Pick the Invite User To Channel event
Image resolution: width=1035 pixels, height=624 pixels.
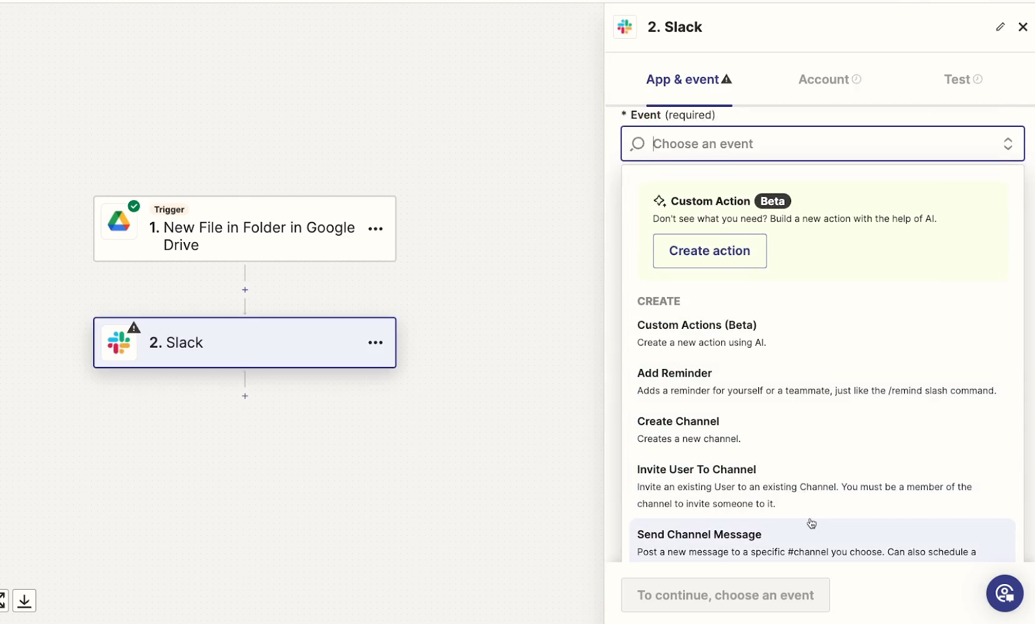click(822, 486)
